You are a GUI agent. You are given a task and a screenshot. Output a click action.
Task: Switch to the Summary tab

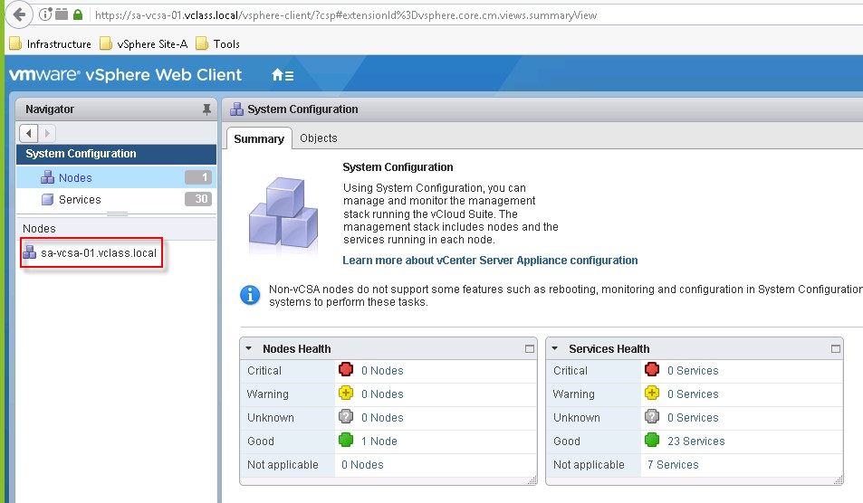(259, 138)
